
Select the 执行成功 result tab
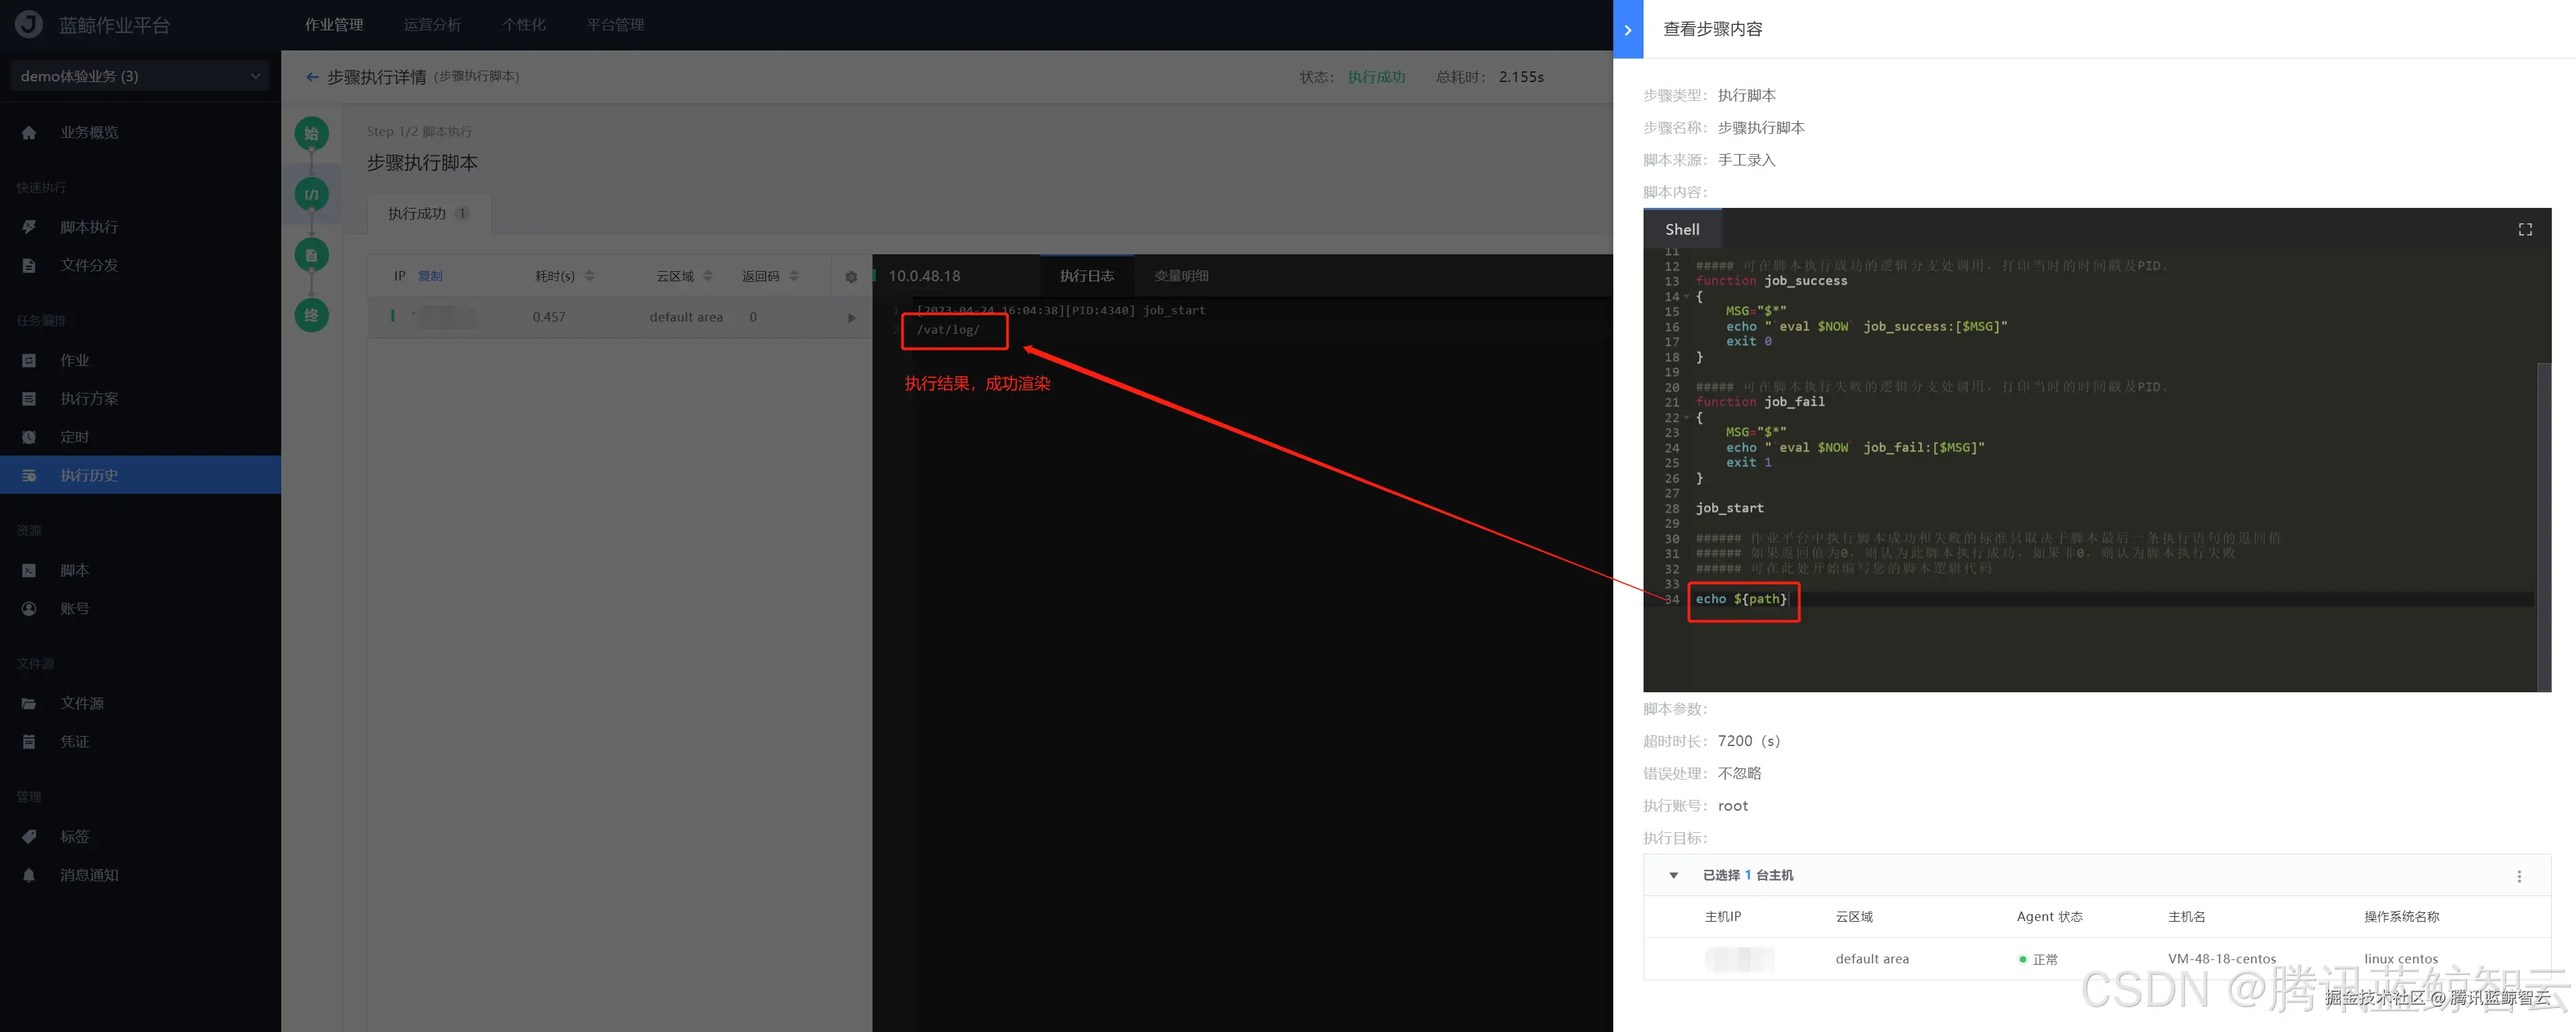click(428, 214)
